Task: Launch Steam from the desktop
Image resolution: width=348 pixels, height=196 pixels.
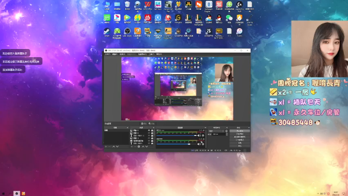Action: (x=107, y=32)
